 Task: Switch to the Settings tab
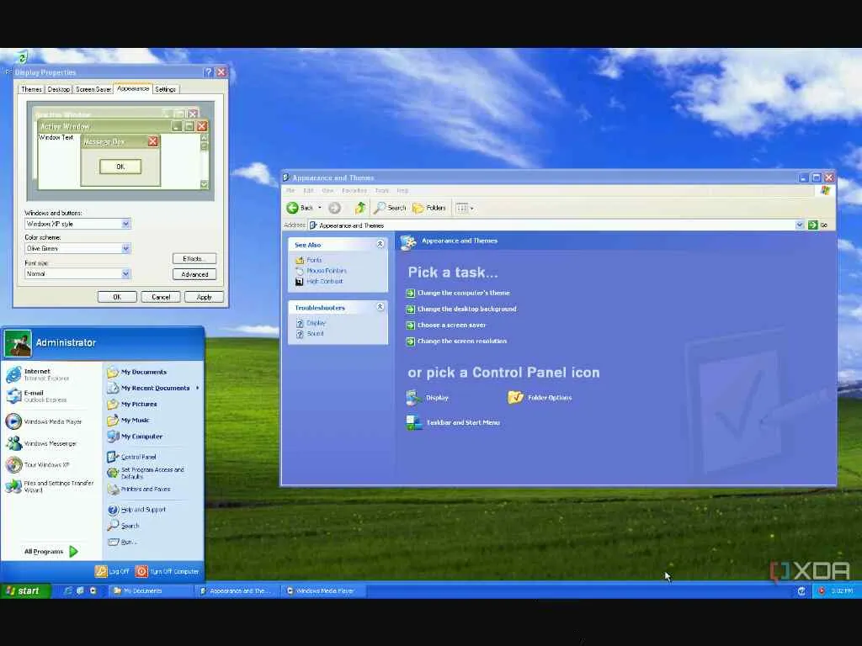165,89
